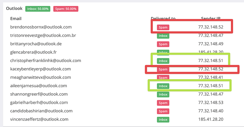Select email vincenzaeffertz@outlook.com
The width and height of the screenshot is (244, 127).
[39, 119]
